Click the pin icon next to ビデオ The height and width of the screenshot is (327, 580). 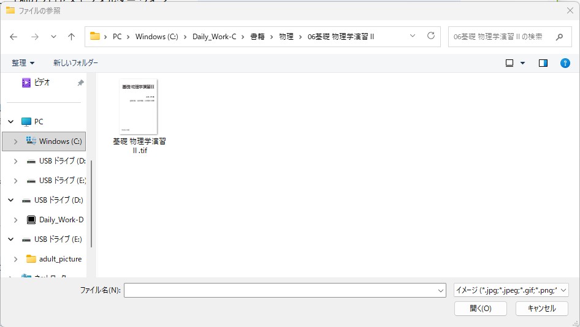tap(80, 83)
